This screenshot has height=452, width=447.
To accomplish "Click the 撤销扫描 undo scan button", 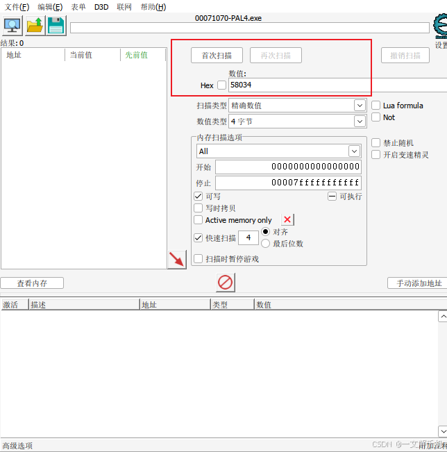I will 405,56.
